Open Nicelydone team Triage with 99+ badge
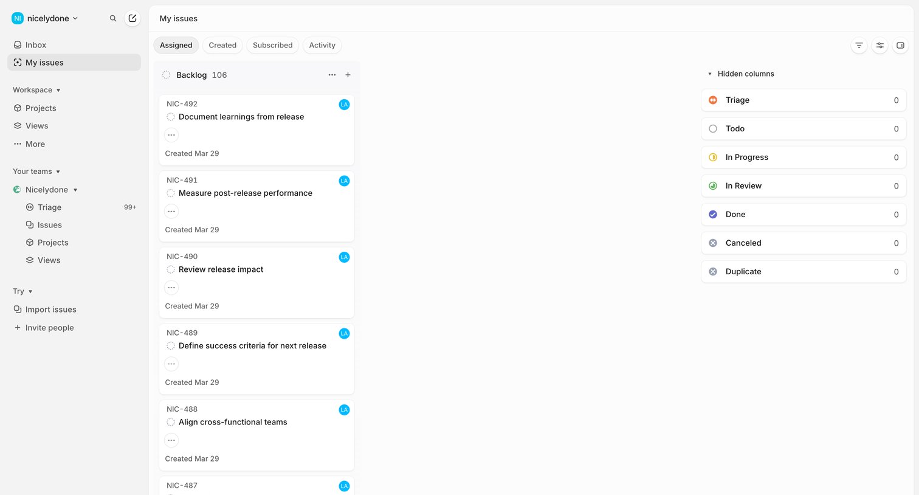The width and height of the screenshot is (919, 495). (x=80, y=207)
